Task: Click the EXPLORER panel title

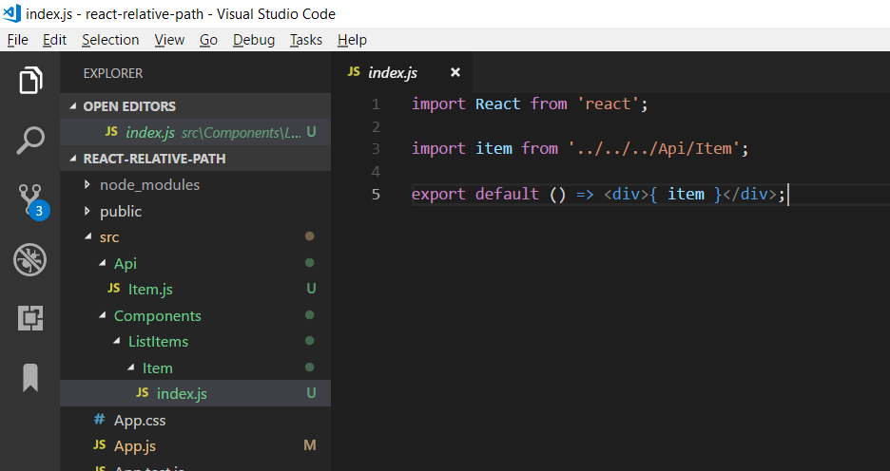Action: click(113, 73)
